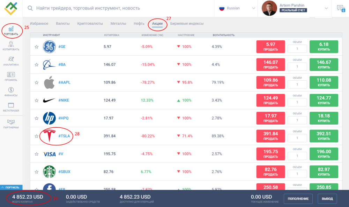349x207 pixels.
Task: Click the Tesla logo
Action: coord(49,136)
